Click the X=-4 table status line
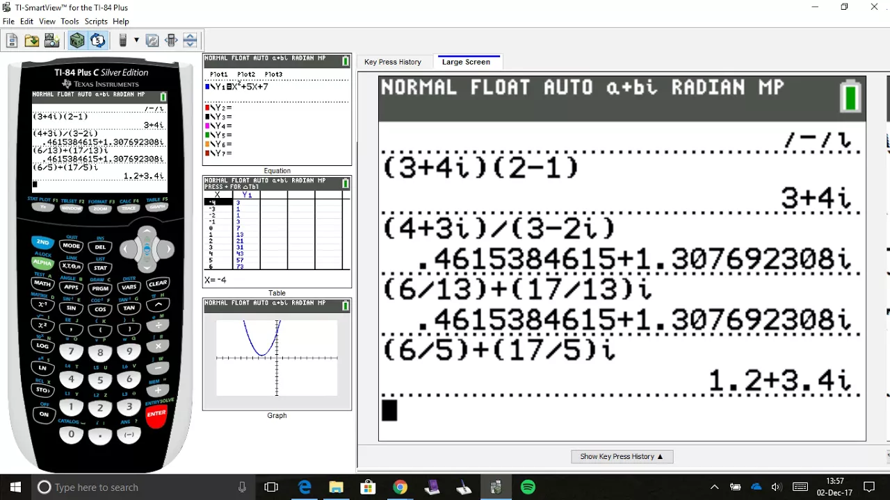 click(216, 280)
